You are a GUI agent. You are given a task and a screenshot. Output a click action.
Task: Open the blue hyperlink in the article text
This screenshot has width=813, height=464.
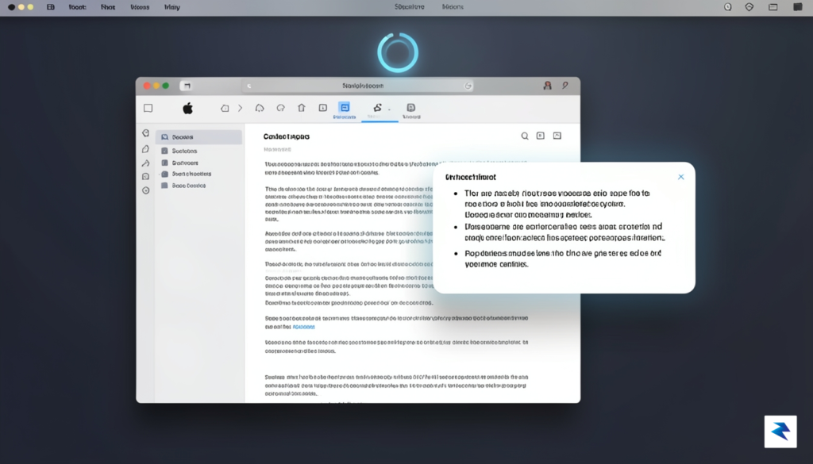(x=304, y=327)
